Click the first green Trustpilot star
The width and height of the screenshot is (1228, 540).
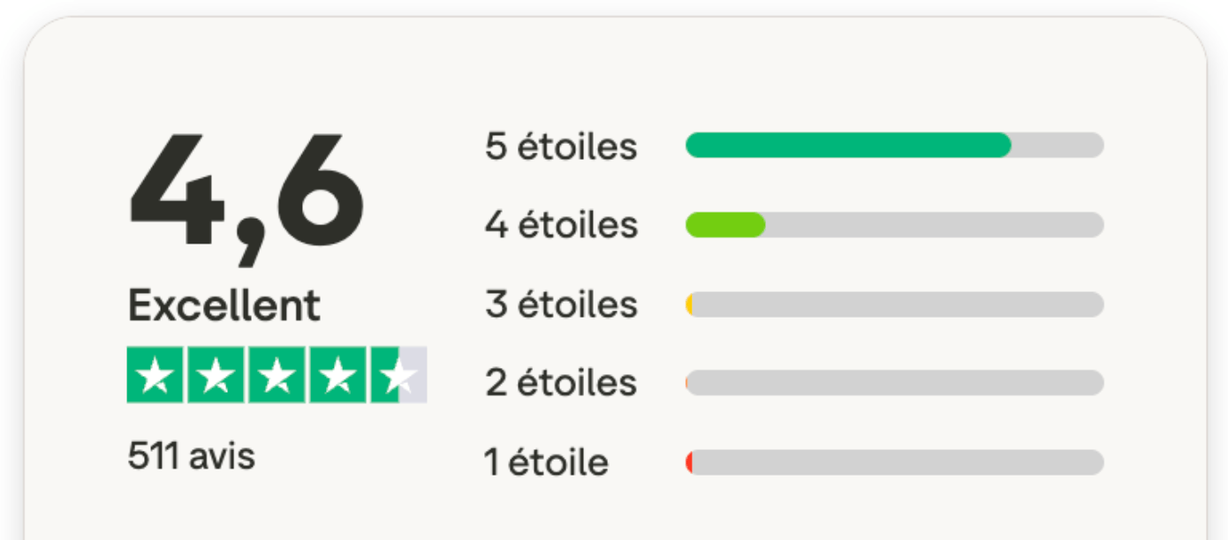(155, 375)
